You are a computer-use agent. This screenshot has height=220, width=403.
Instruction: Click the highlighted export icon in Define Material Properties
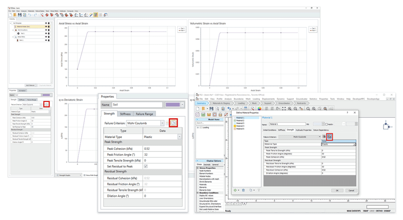coord(329,137)
